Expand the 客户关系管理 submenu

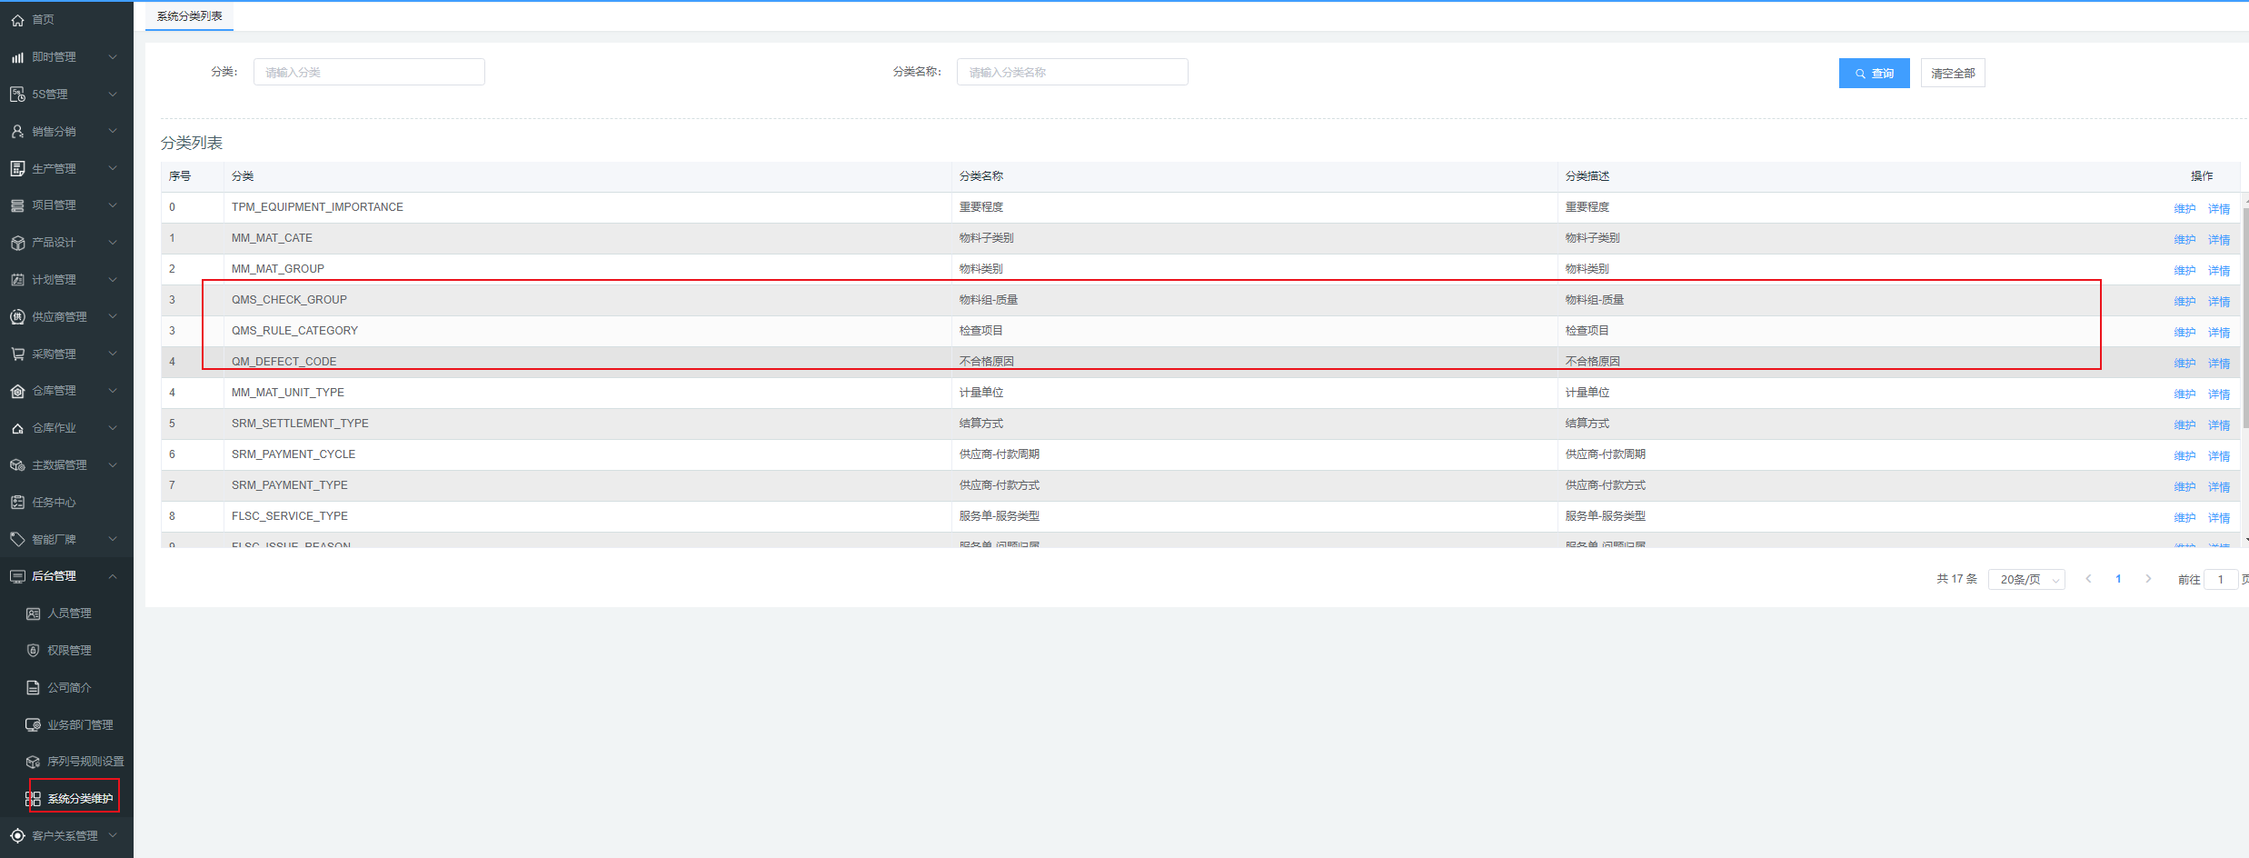click(x=113, y=835)
